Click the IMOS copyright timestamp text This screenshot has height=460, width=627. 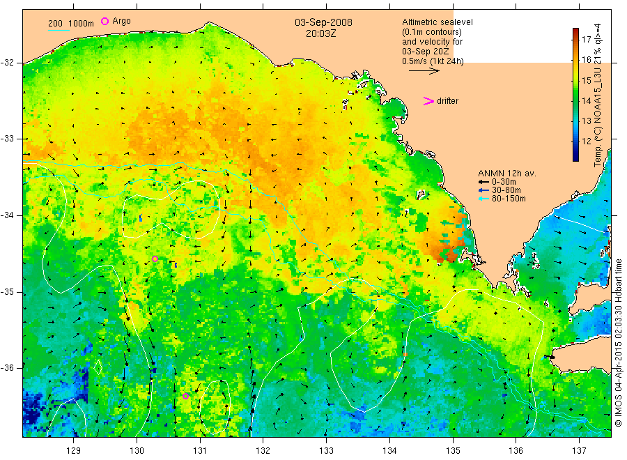point(618,342)
